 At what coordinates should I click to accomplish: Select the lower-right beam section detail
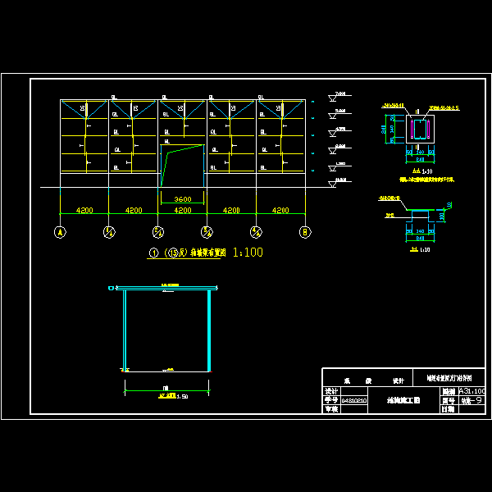tap(419, 221)
